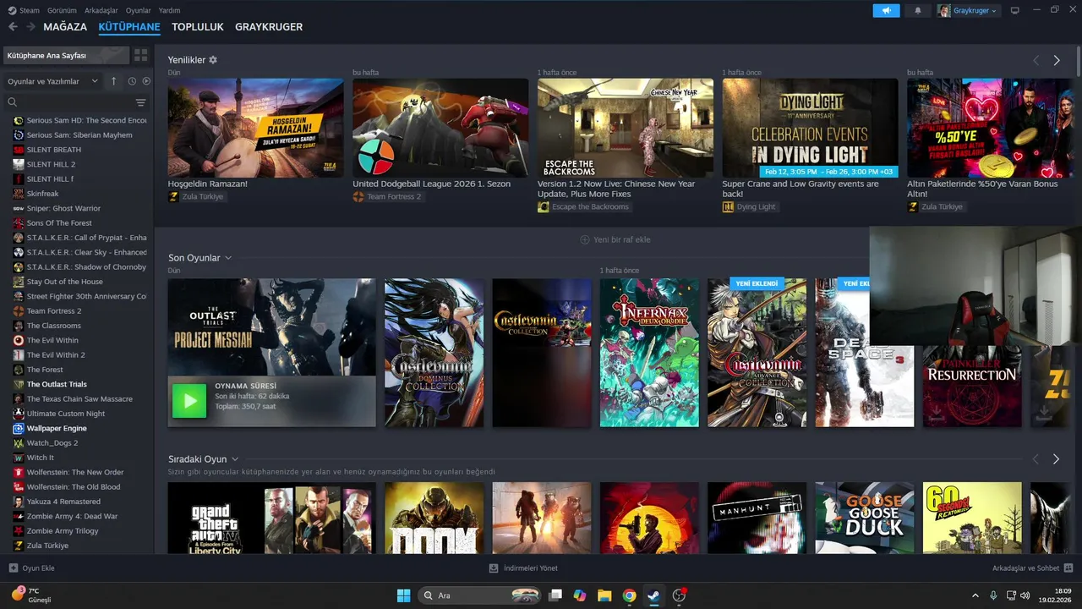Open Windows Start menu
The height and width of the screenshot is (609, 1082).
click(x=403, y=595)
